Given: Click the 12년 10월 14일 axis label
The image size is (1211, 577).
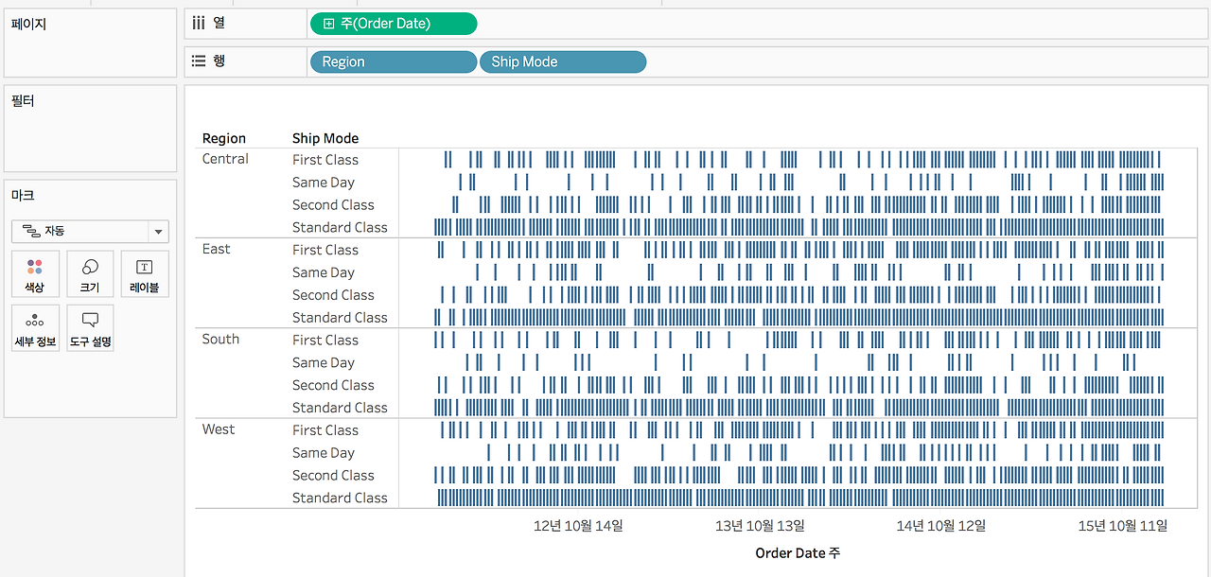Looking at the screenshot, I should [578, 526].
